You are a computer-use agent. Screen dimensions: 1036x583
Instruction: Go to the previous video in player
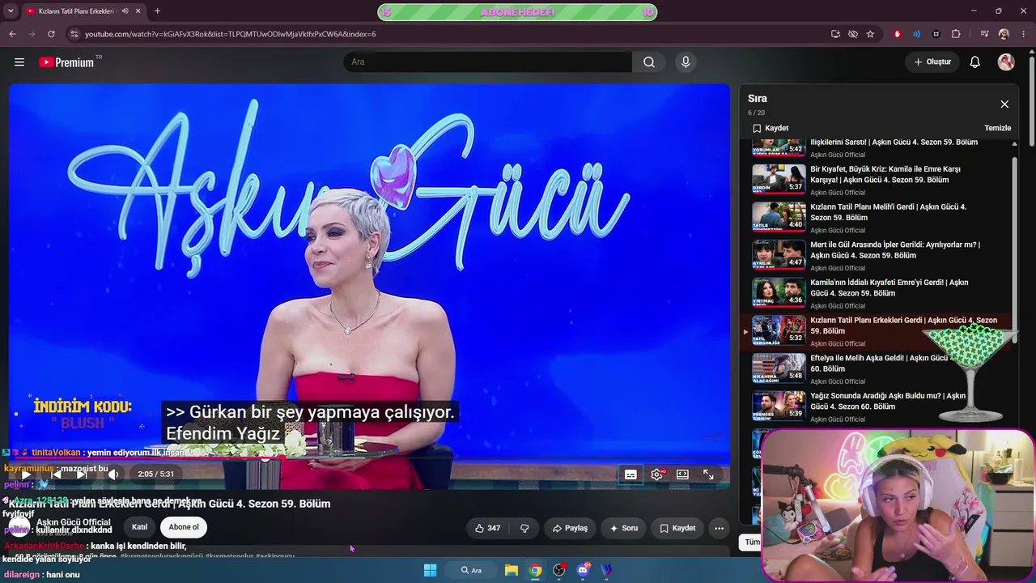55,474
